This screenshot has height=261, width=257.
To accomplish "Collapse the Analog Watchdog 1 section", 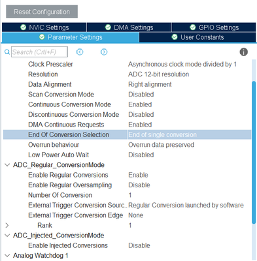I will [7, 256].
